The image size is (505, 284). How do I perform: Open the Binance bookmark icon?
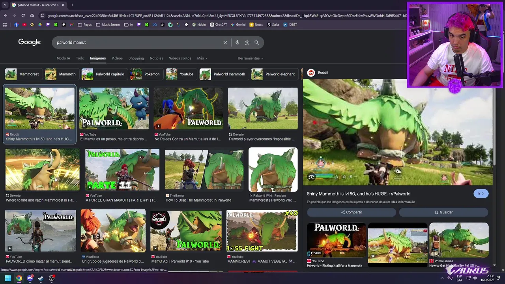point(32,24)
